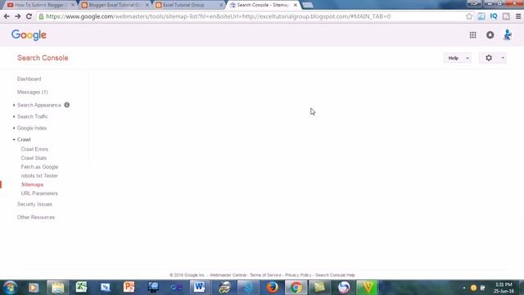The height and width of the screenshot is (295, 524).
Task: Open the settings gear in Search Console
Action: (489, 58)
